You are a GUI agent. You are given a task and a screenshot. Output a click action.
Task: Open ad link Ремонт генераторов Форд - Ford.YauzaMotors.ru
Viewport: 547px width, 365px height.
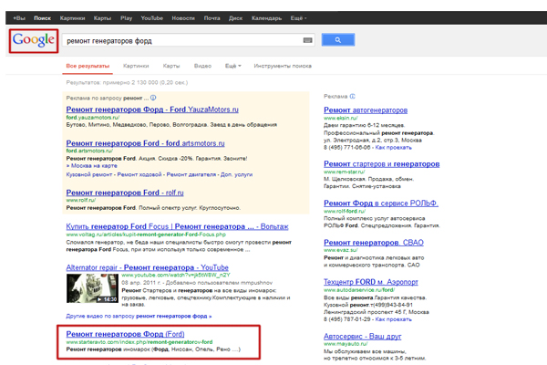pos(152,109)
